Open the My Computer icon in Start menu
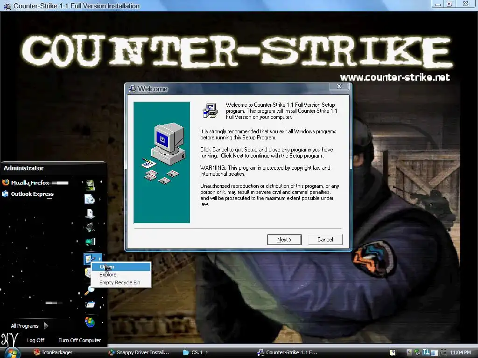 tap(90, 185)
